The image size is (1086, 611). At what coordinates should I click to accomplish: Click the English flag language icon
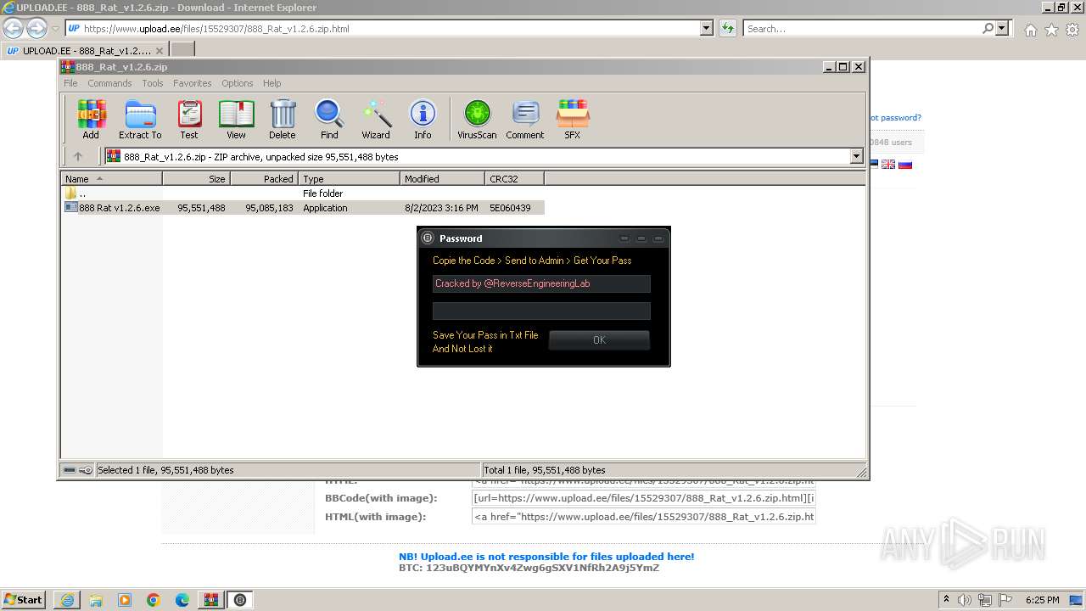888,164
